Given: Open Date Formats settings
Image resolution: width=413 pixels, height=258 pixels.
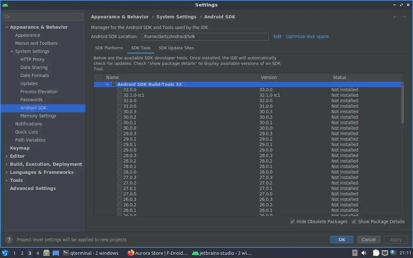Looking at the screenshot, I should (x=35, y=75).
